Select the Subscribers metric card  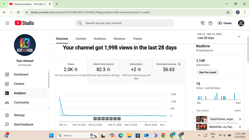(x=136, y=71)
